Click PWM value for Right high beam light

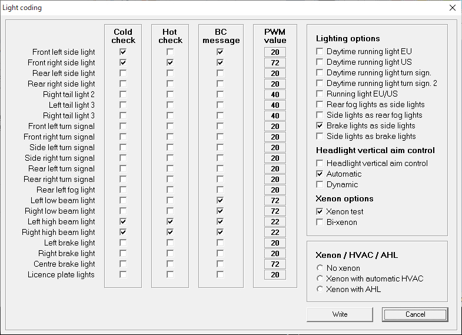pyautogui.click(x=275, y=233)
